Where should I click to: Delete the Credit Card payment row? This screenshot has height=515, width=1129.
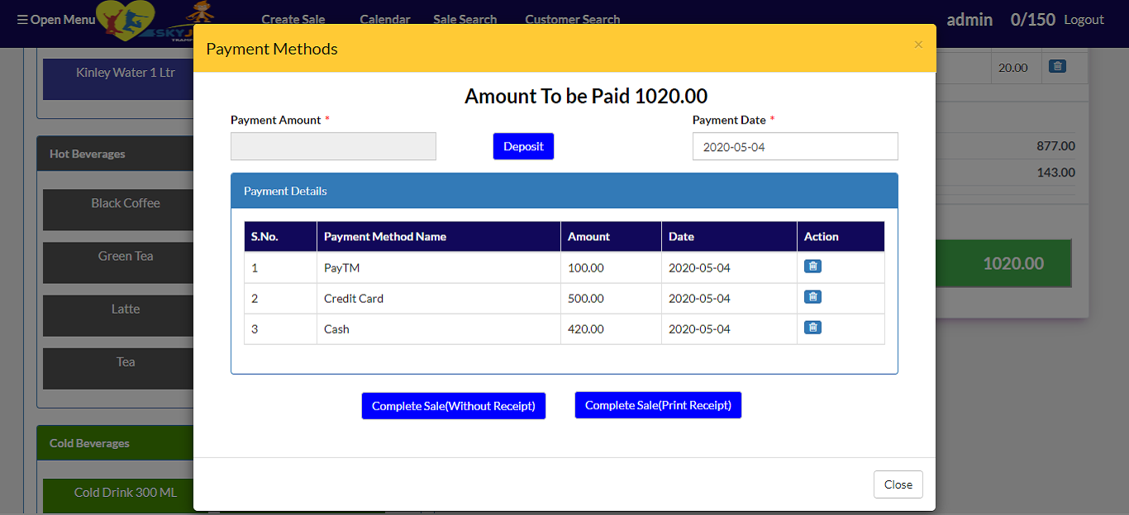tap(813, 296)
